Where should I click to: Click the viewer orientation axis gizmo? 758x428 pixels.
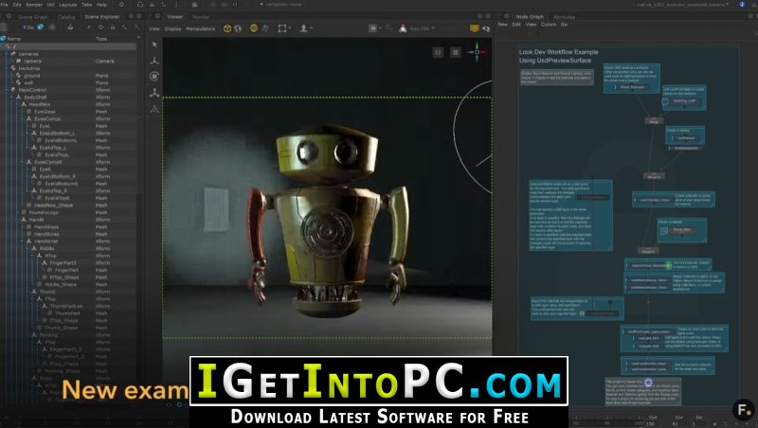(x=477, y=52)
